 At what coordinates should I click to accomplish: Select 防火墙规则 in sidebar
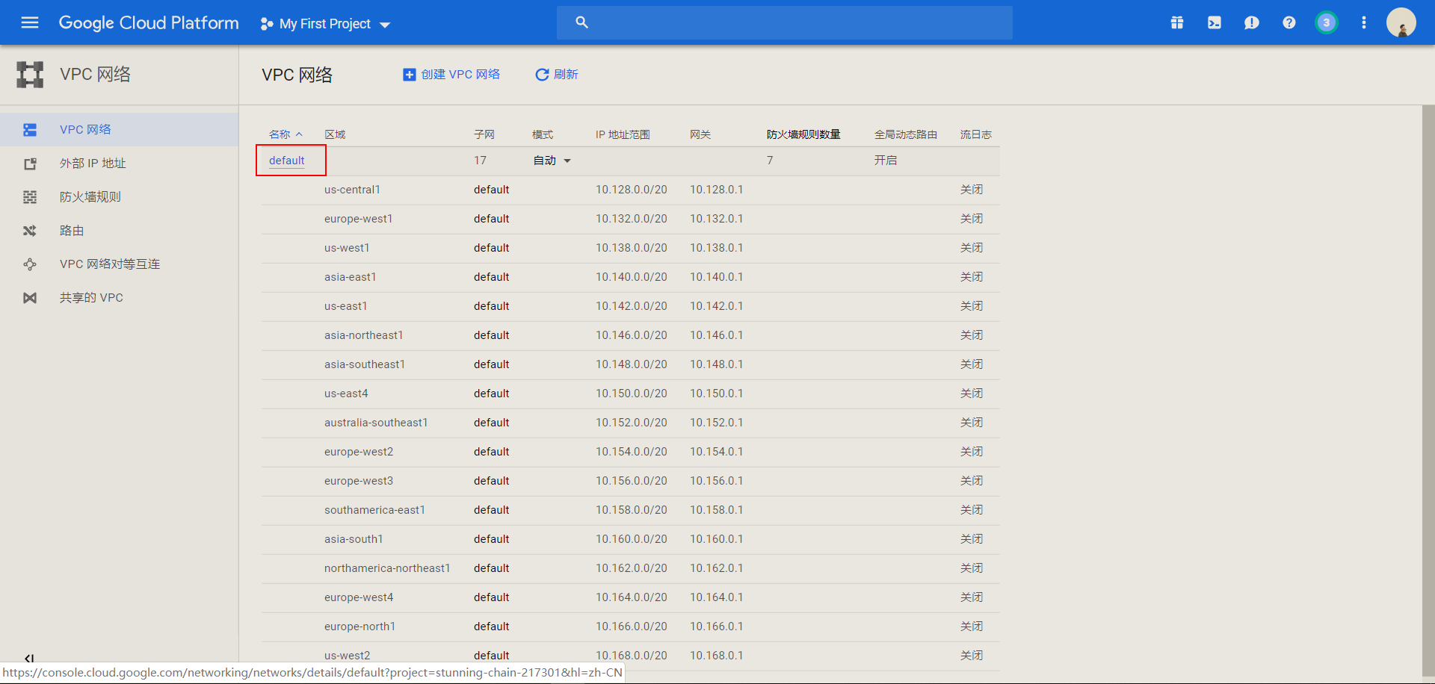[x=120, y=196]
